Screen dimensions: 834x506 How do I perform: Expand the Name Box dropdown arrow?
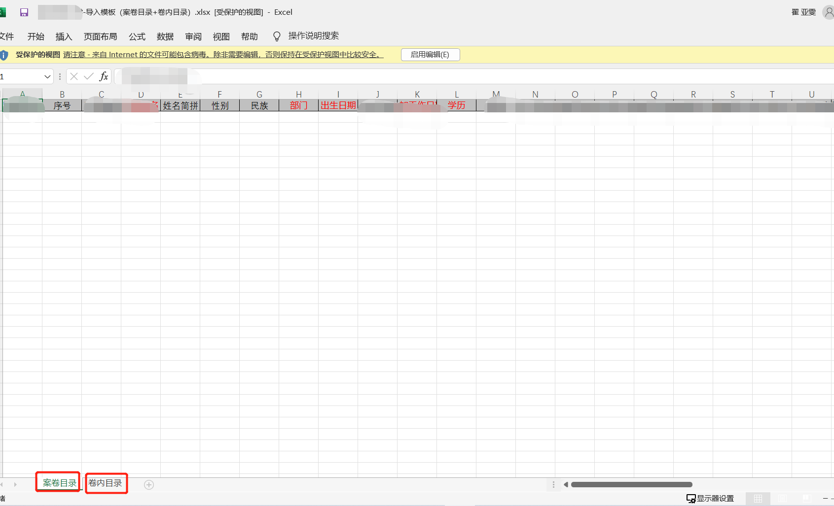pyautogui.click(x=47, y=77)
